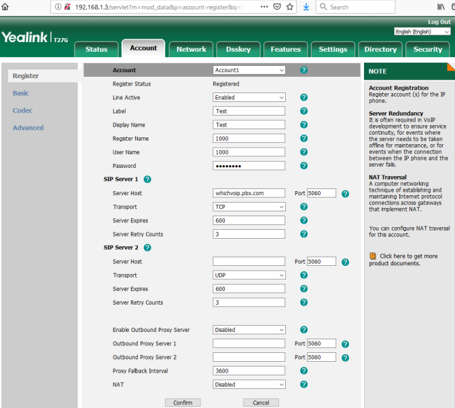The width and height of the screenshot is (455, 408).
Task: Open the Account1 selection dropdown
Action: pyautogui.click(x=249, y=70)
